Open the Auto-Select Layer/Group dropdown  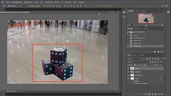(22, 6)
